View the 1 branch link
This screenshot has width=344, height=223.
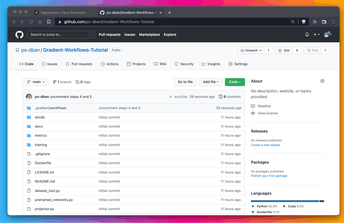(x=62, y=82)
